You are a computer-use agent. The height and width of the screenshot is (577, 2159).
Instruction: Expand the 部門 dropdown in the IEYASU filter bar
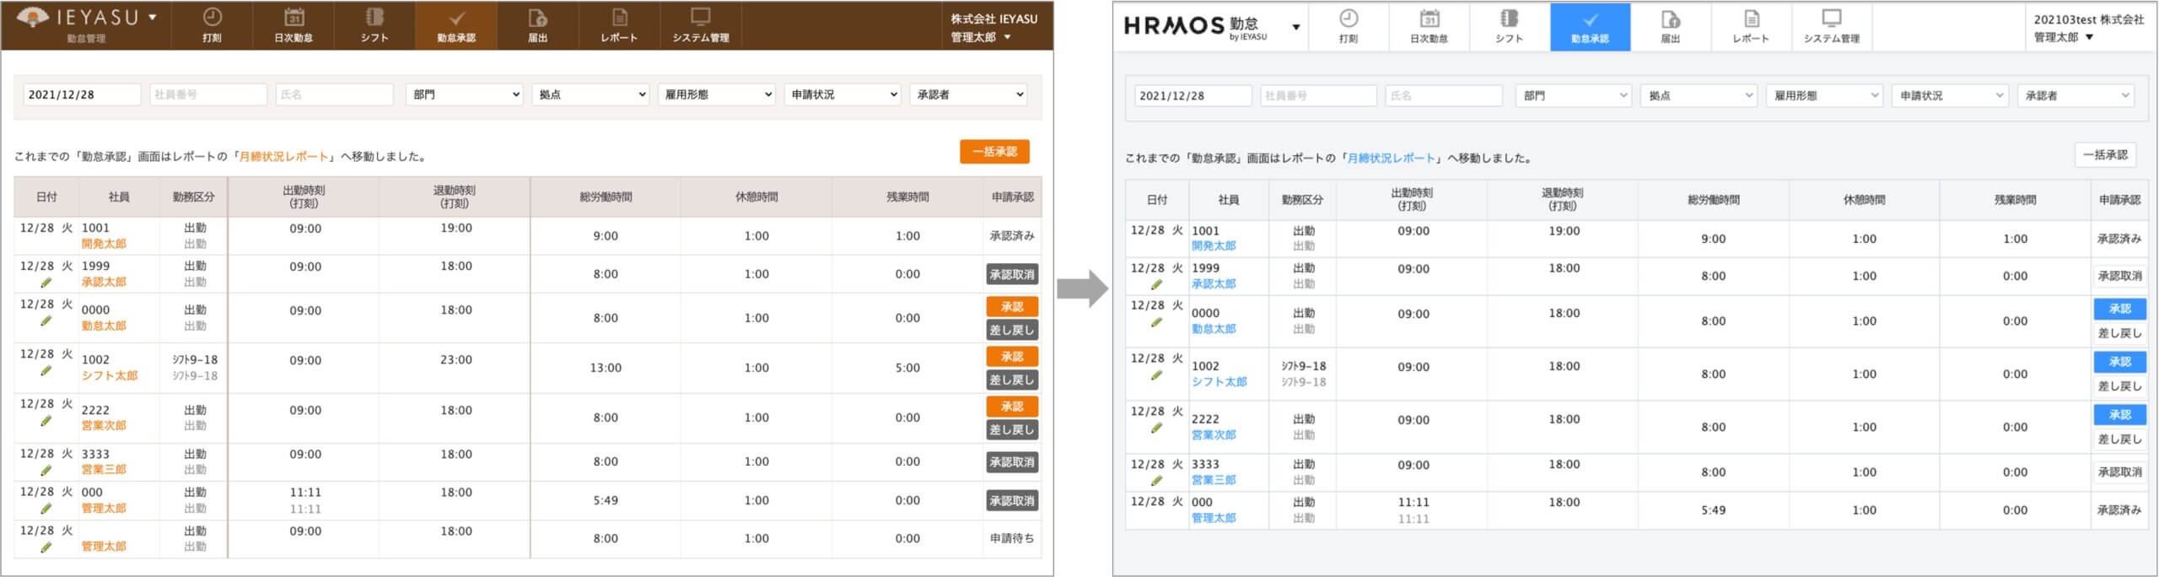(465, 94)
